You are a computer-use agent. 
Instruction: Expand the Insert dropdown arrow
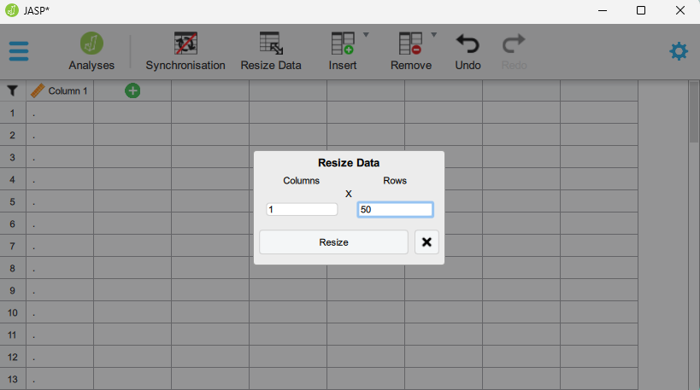tap(366, 36)
